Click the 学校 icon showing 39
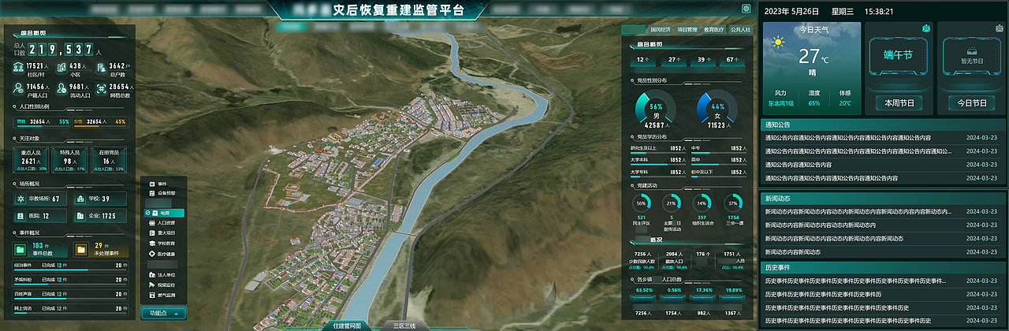Screen dimensions: 1009x331 click(80, 199)
